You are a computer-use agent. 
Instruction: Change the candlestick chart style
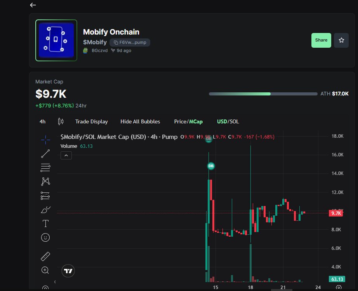click(x=61, y=121)
